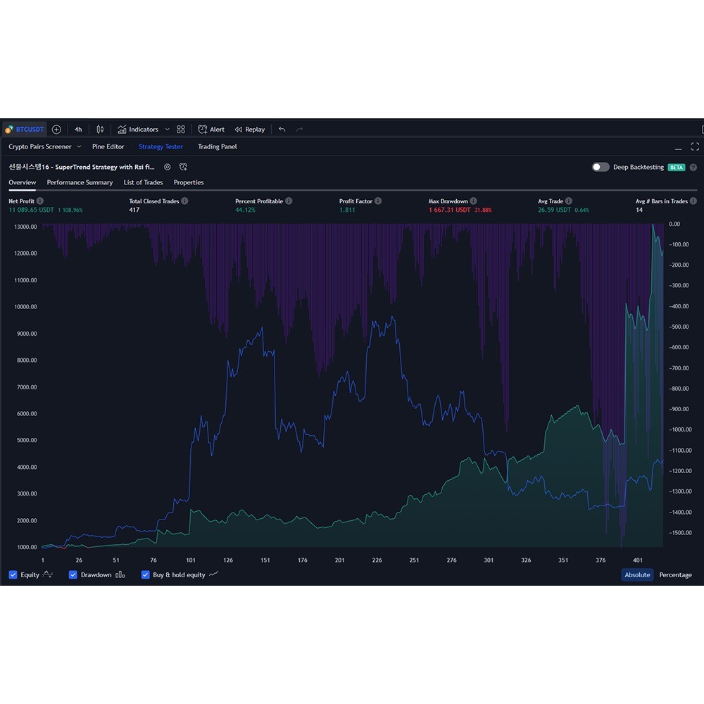Click the Alert clock icon
This screenshot has width=704, height=704.
tap(203, 130)
